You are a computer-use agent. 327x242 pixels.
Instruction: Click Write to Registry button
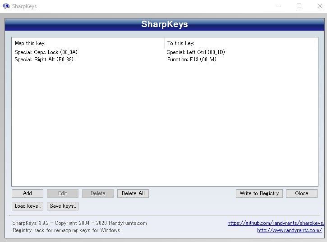tap(259, 193)
